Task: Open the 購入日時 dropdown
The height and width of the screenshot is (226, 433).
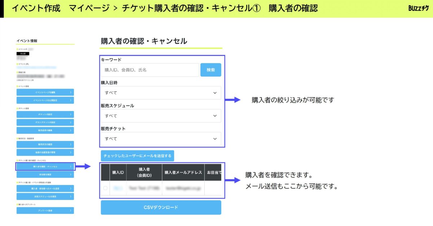Action: click(x=161, y=93)
